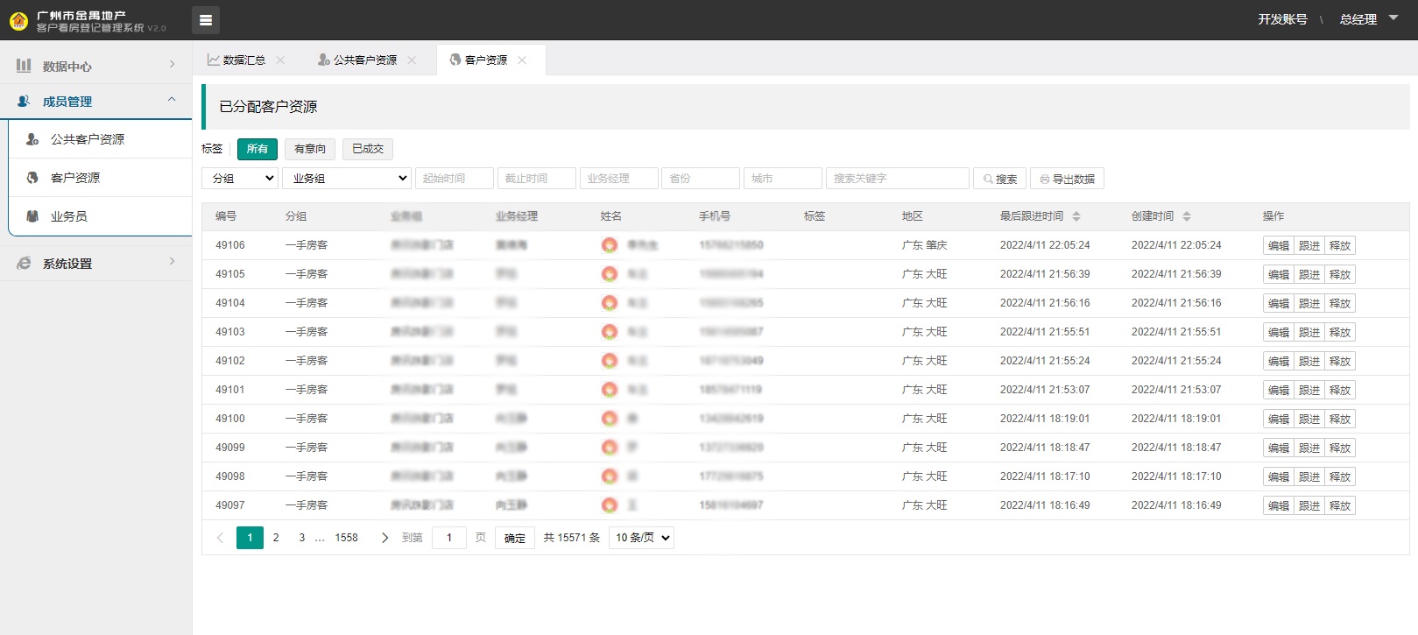Sort by 最后跟进时间 column arrows
Viewport: 1418px width, 635px height.
[1076, 216]
